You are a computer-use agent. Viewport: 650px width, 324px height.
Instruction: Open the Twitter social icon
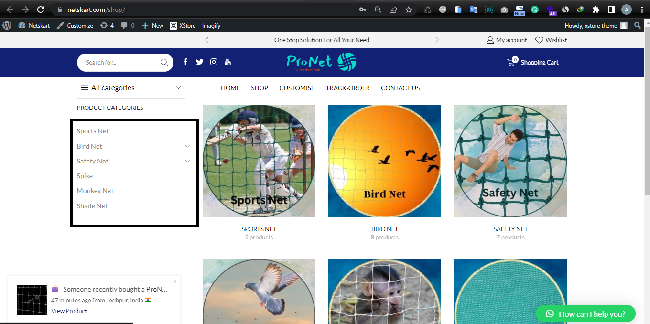[200, 62]
